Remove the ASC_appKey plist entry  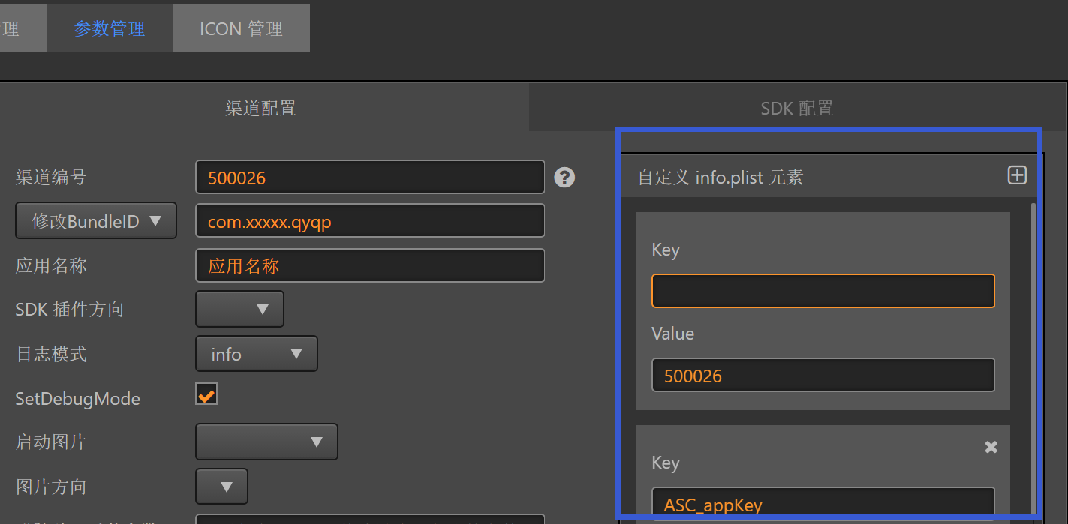pyautogui.click(x=991, y=447)
